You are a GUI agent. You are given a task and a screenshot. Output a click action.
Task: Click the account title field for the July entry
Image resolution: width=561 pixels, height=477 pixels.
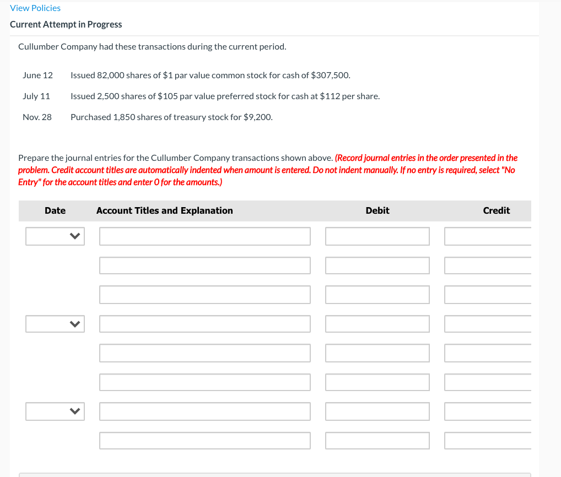(204, 323)
